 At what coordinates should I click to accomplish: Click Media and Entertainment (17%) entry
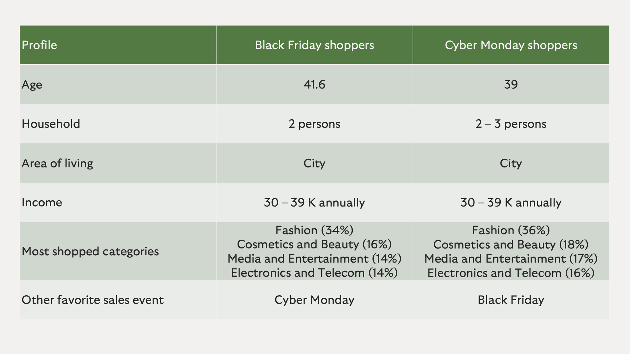(x=511, y=259)
